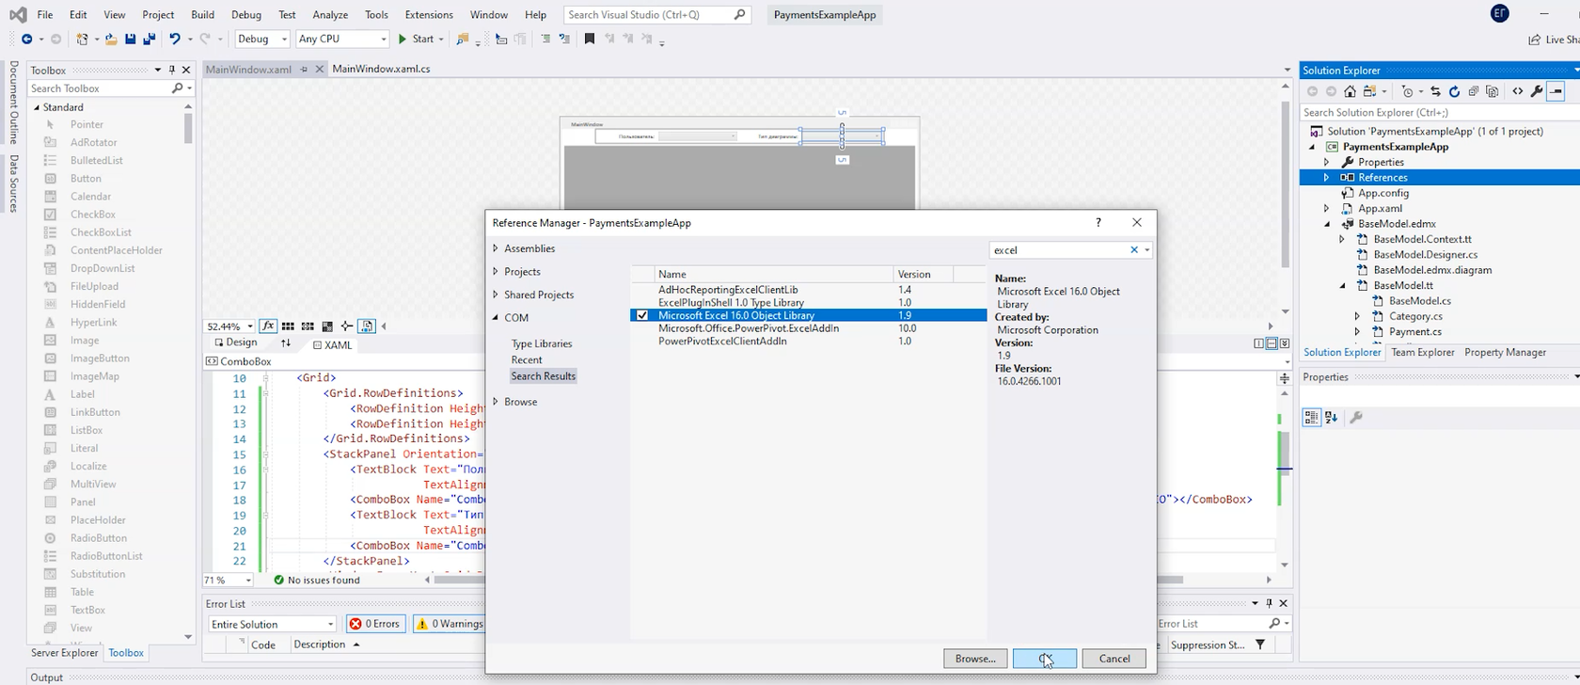The height and width of the screenshot is (685, 1580).
Task: Expand Shared Projects in Reference Manager
Action: [496, 295]
